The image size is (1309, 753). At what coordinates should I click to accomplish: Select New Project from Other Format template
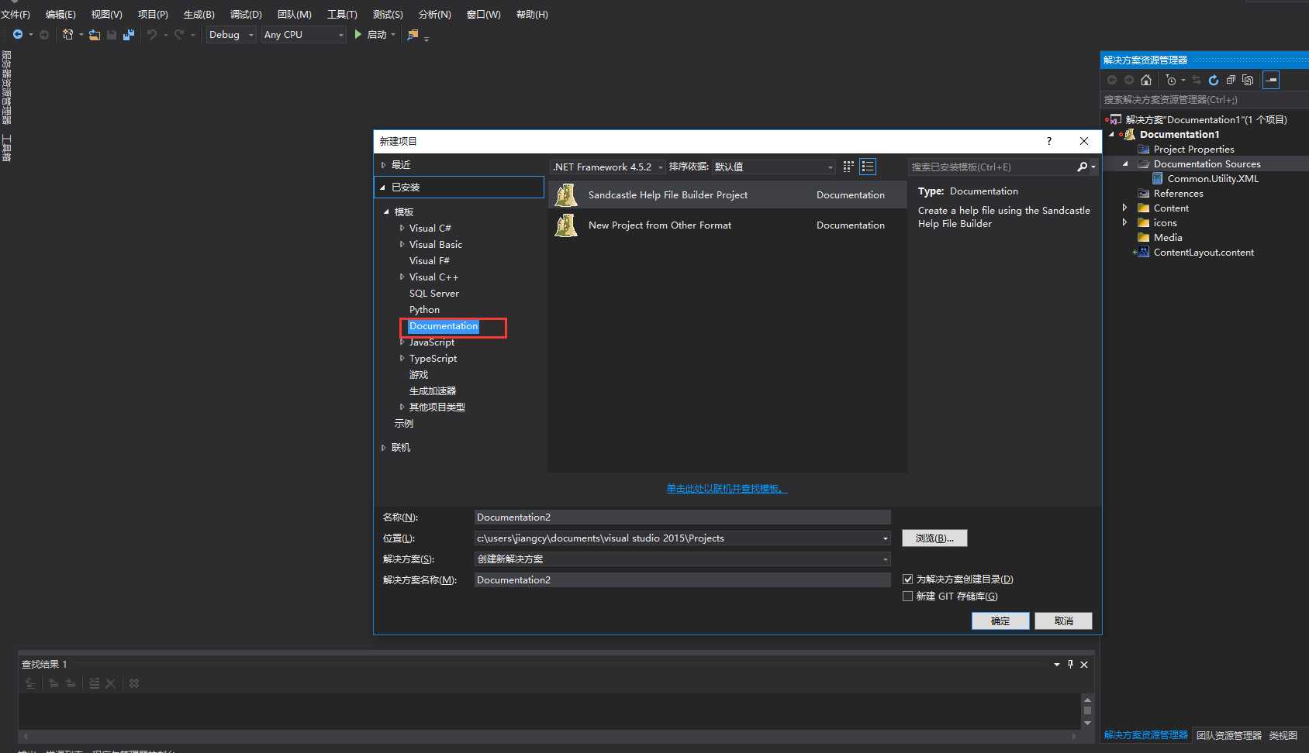[x=727, y=225]
